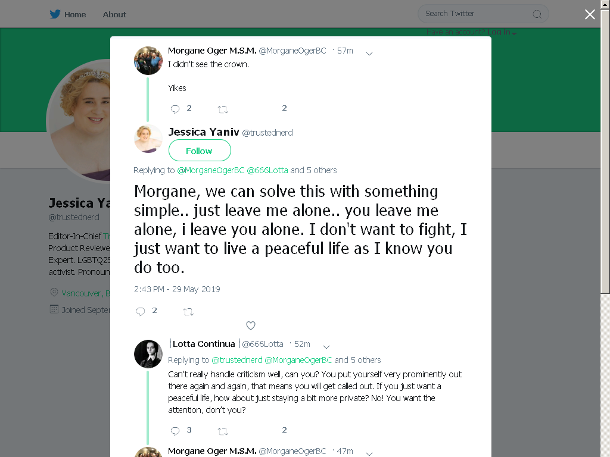Like Jessica Yaniv's tweet with heart icon
The height and width of the screenshot is (457, 610).
(251, 325)
